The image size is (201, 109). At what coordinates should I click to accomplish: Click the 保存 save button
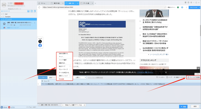point(195,106)
